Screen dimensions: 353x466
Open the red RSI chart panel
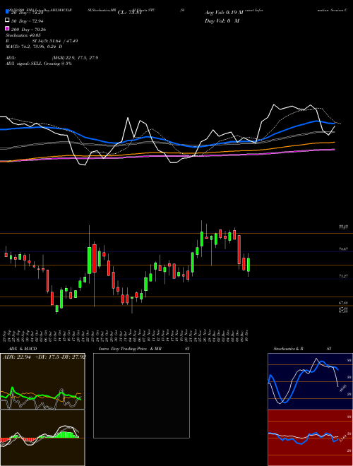click(x=310, y=438)
